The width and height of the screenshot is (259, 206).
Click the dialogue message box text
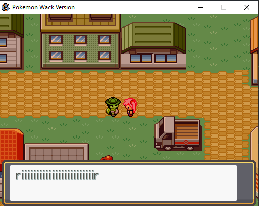click(57, 175)
